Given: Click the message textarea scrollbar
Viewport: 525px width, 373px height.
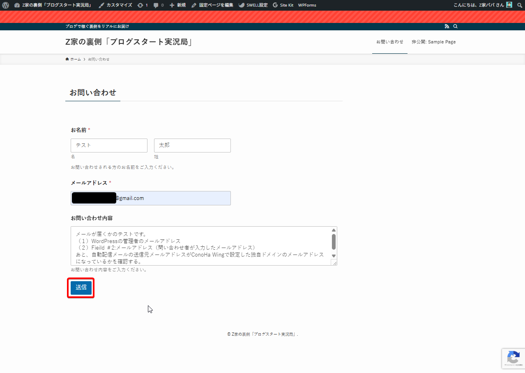Looking at the screenshot, I should [x=334, y=242].
